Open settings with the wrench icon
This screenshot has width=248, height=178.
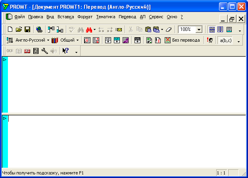pos(45,51)
